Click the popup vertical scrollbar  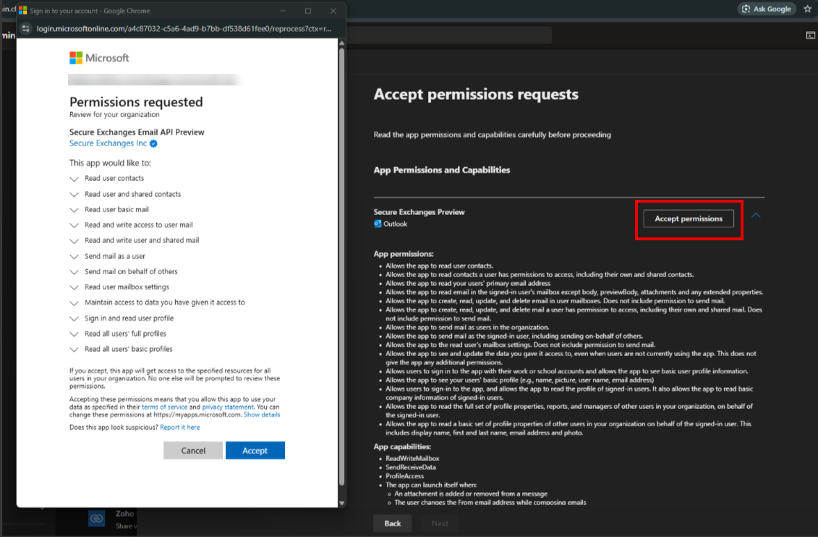pyautogui.click(x=341, y=266)
